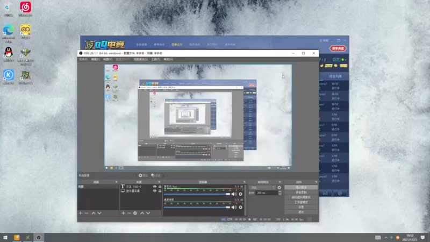Click the OBS icon in the taskbar
Viewport: 430px width, 242px height.
click(39, 237)
